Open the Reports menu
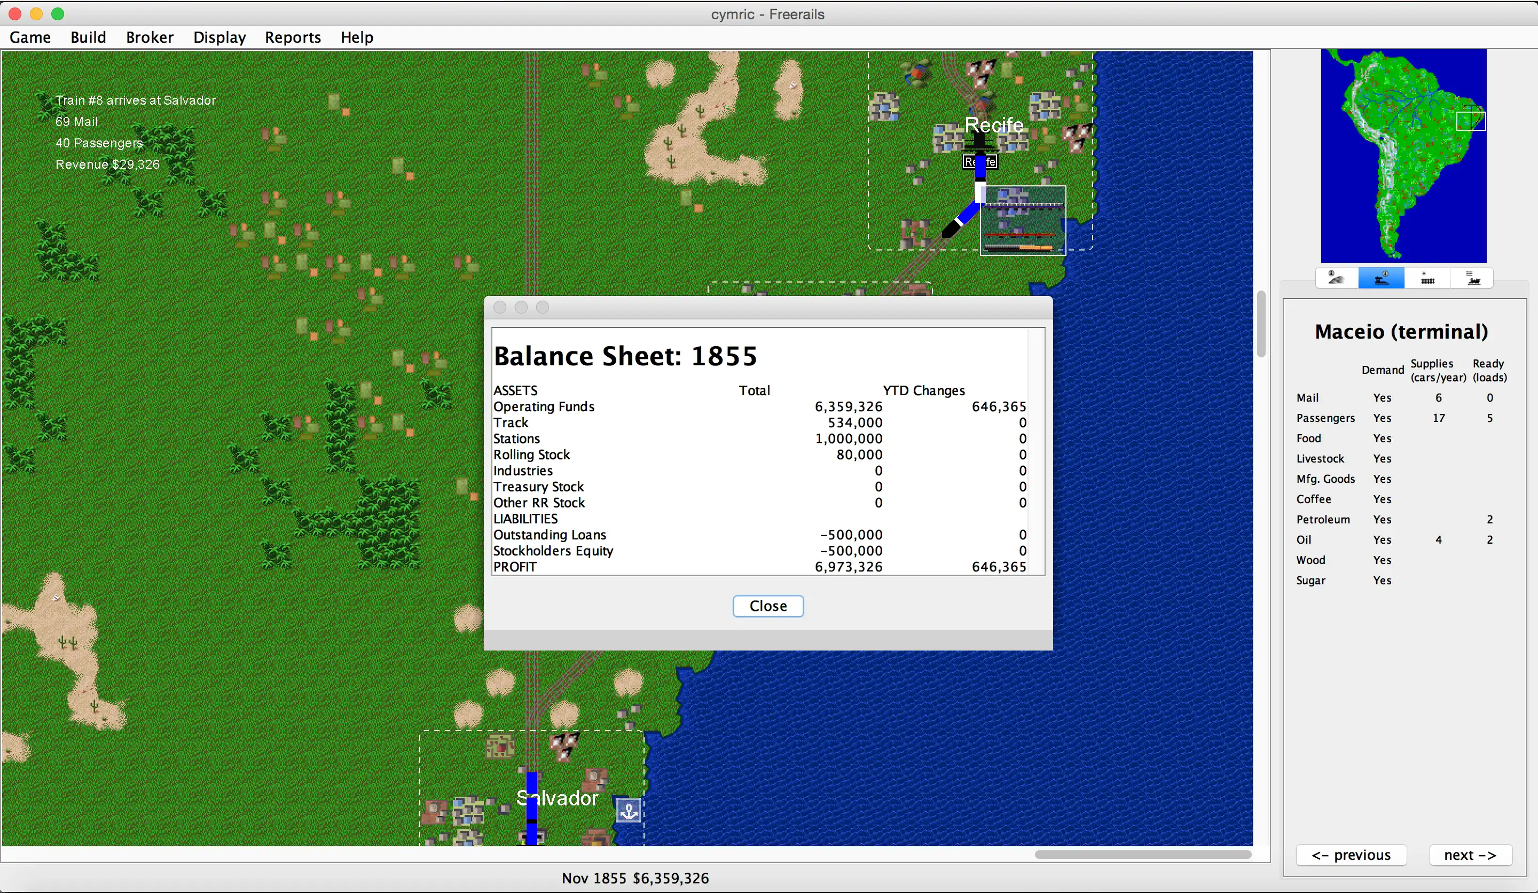Image resolution: width=1538 pixels, height=893 pixels. click(x=292, y=36)
